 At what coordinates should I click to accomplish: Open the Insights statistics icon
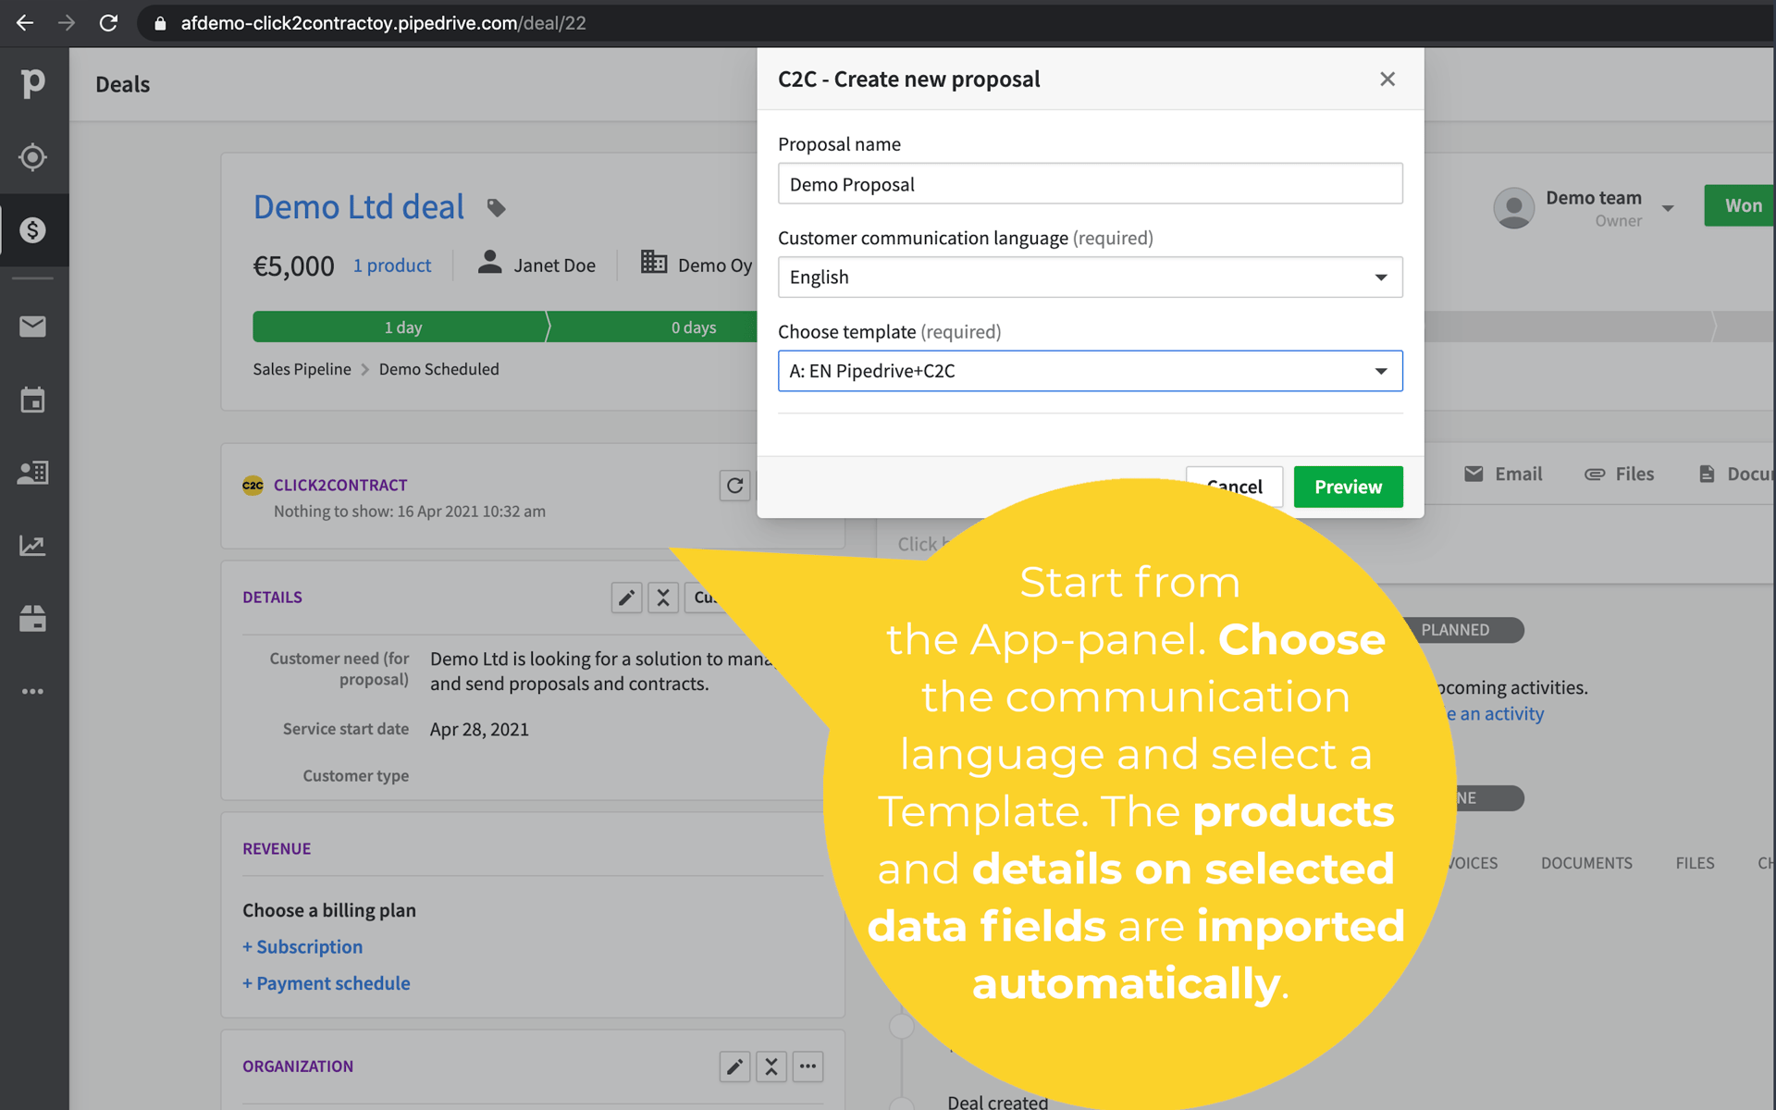tap(33, 546)
